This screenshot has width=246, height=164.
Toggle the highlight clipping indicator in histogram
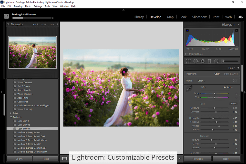point(237,30)
